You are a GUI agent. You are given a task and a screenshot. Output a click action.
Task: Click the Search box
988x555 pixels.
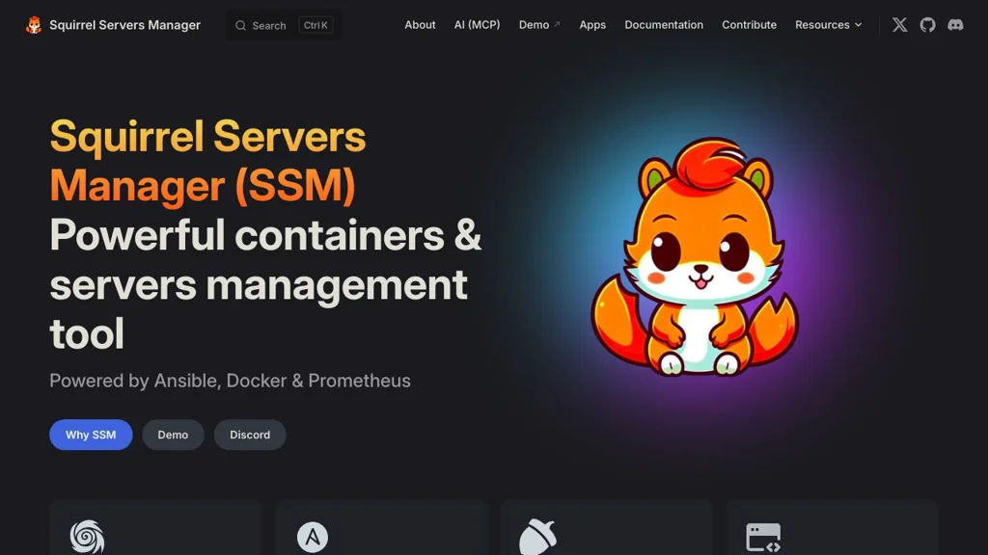(285, 25)
